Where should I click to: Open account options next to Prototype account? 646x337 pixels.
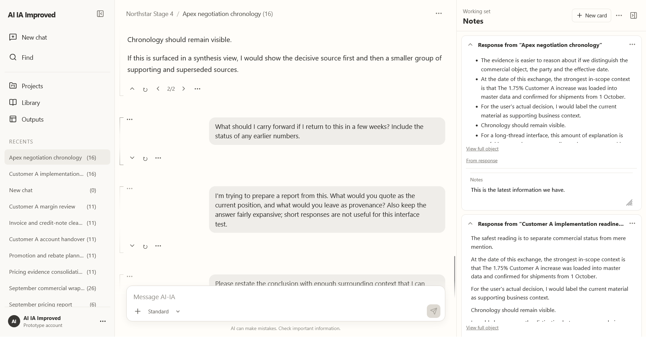pyautogui.click(x=103, y=321)
